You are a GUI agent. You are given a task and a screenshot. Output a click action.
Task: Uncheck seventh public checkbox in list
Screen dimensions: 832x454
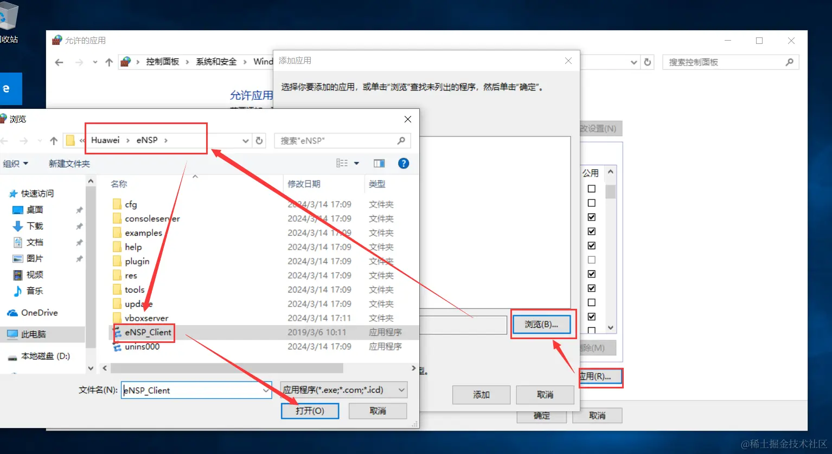pos(592,274)
